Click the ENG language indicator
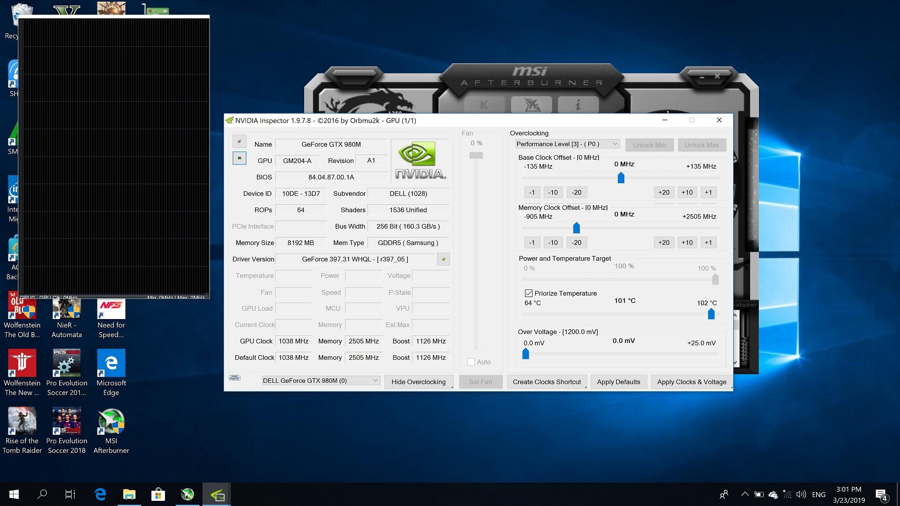Image resolution: width=900 pixels, height=506 pixels. tap(819, 494)
